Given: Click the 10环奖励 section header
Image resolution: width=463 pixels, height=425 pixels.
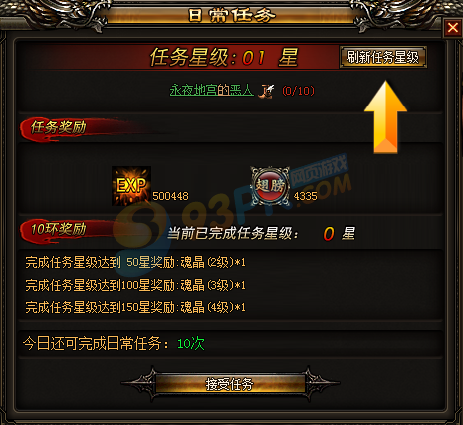Looking at the screenshot, I should tap(58, 229).
